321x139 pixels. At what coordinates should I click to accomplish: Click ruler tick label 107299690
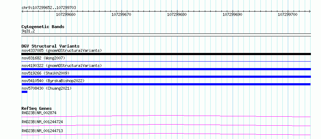[232, 14]
